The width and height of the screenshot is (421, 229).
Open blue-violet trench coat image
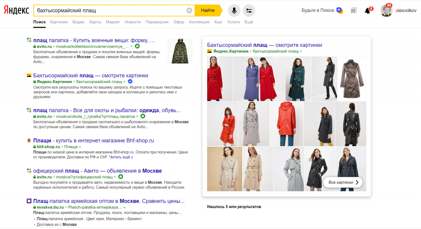click(x=246, y=79)
